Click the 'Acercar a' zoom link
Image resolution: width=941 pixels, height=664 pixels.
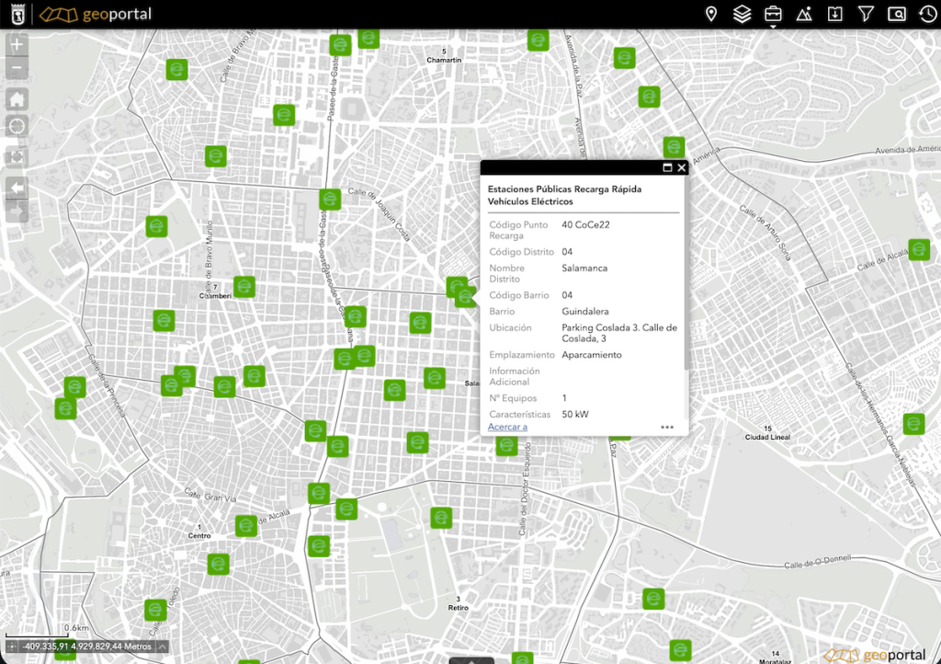point(507,427)
